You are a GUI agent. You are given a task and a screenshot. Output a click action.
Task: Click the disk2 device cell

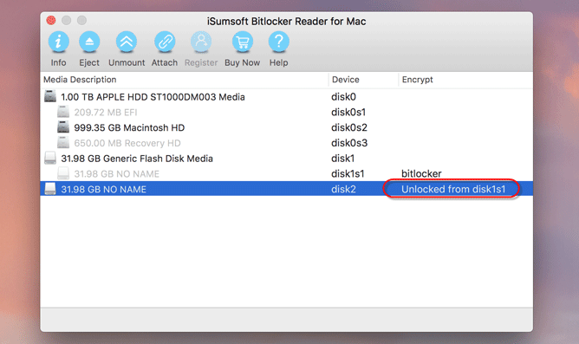point(343,189)
